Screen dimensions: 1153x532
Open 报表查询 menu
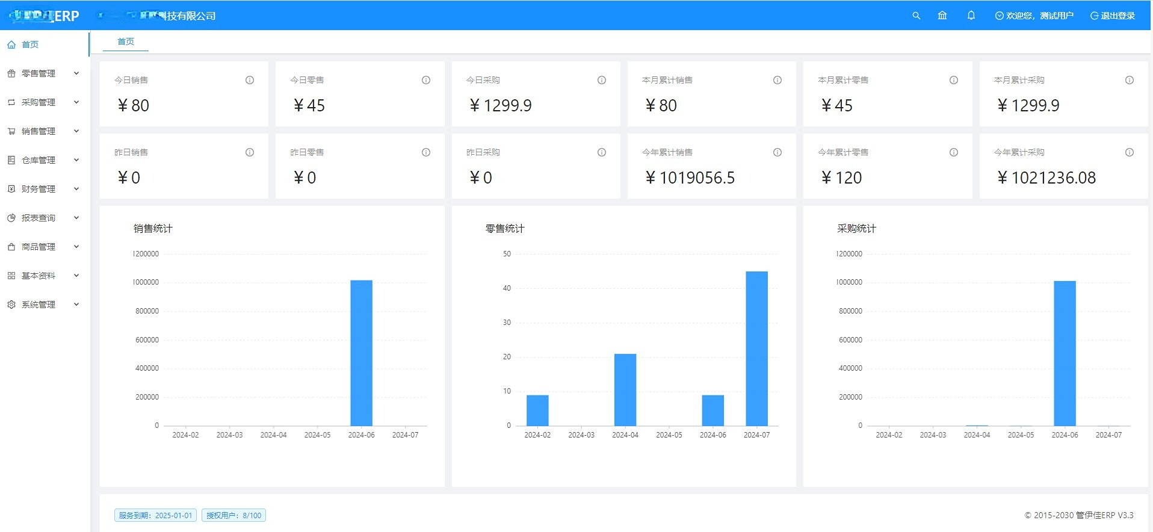[x=45, y=218]
